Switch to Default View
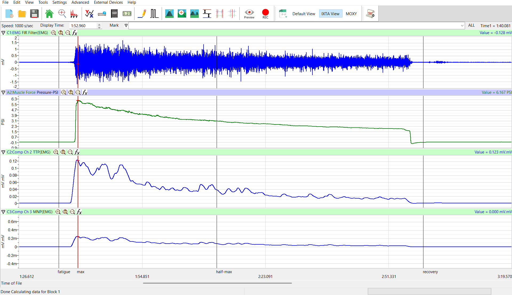 [x=304, y=14]
